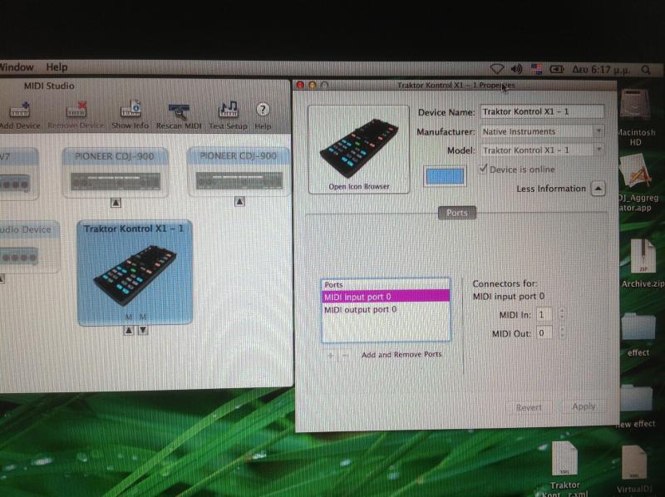Screen dimensions: 665x497
Task: Click the MIDI In value field
Action: [x=544, y=315]
